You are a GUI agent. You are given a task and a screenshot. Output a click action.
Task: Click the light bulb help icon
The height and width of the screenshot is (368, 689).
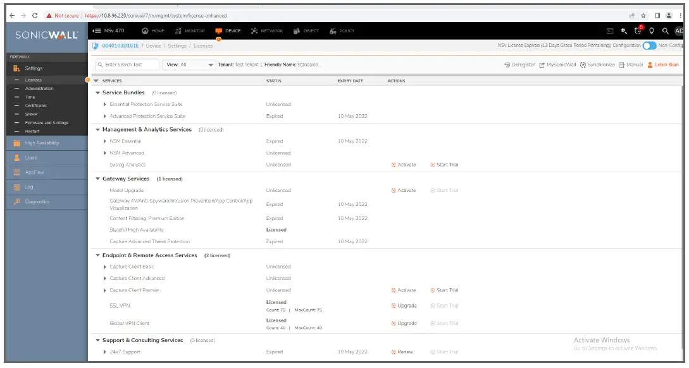pyautogui.click(x=652, y=30)
